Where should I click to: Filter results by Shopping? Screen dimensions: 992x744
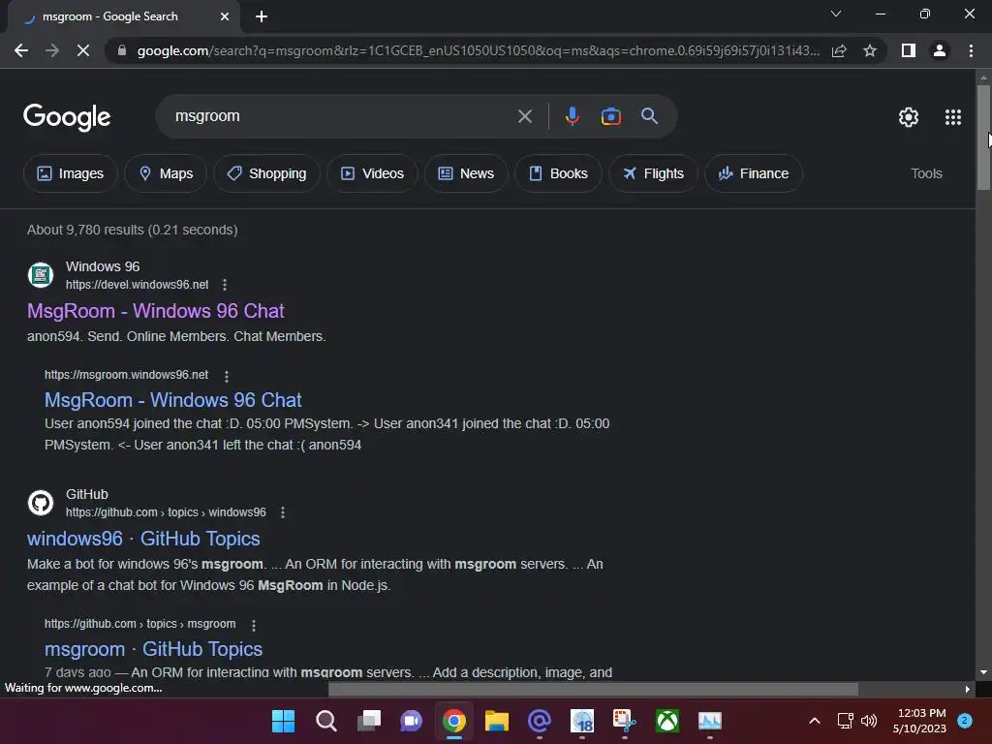(x=266, y=173)
